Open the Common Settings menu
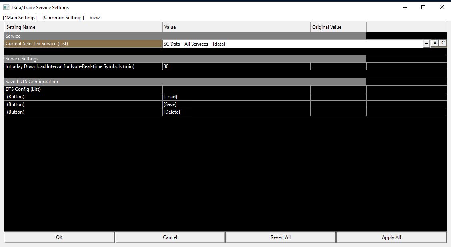451x247 pixels. point(63,18)
